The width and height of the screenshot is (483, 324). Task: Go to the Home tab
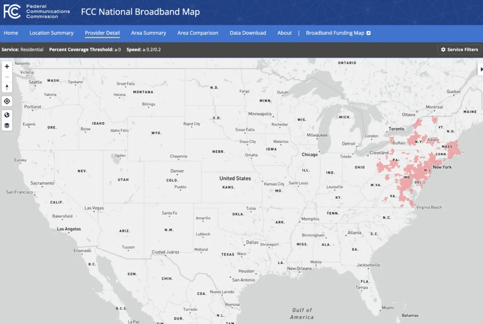click(x=11, y=33)
